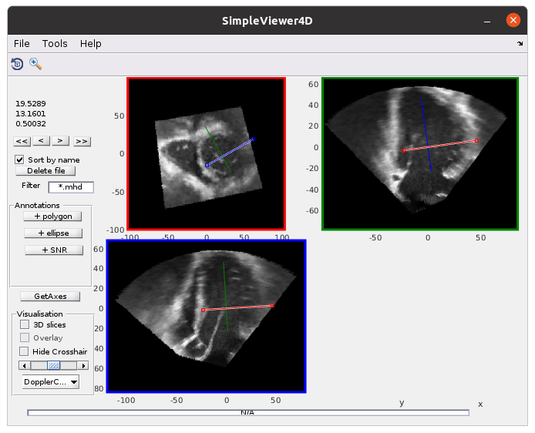The height and width of the screenshot is (433, 535).
Task: Click the Visualisation slider thumb
Action: 54,365
